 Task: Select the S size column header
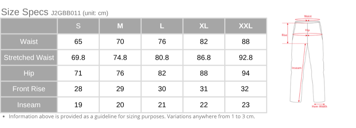[x=78, y=26]
